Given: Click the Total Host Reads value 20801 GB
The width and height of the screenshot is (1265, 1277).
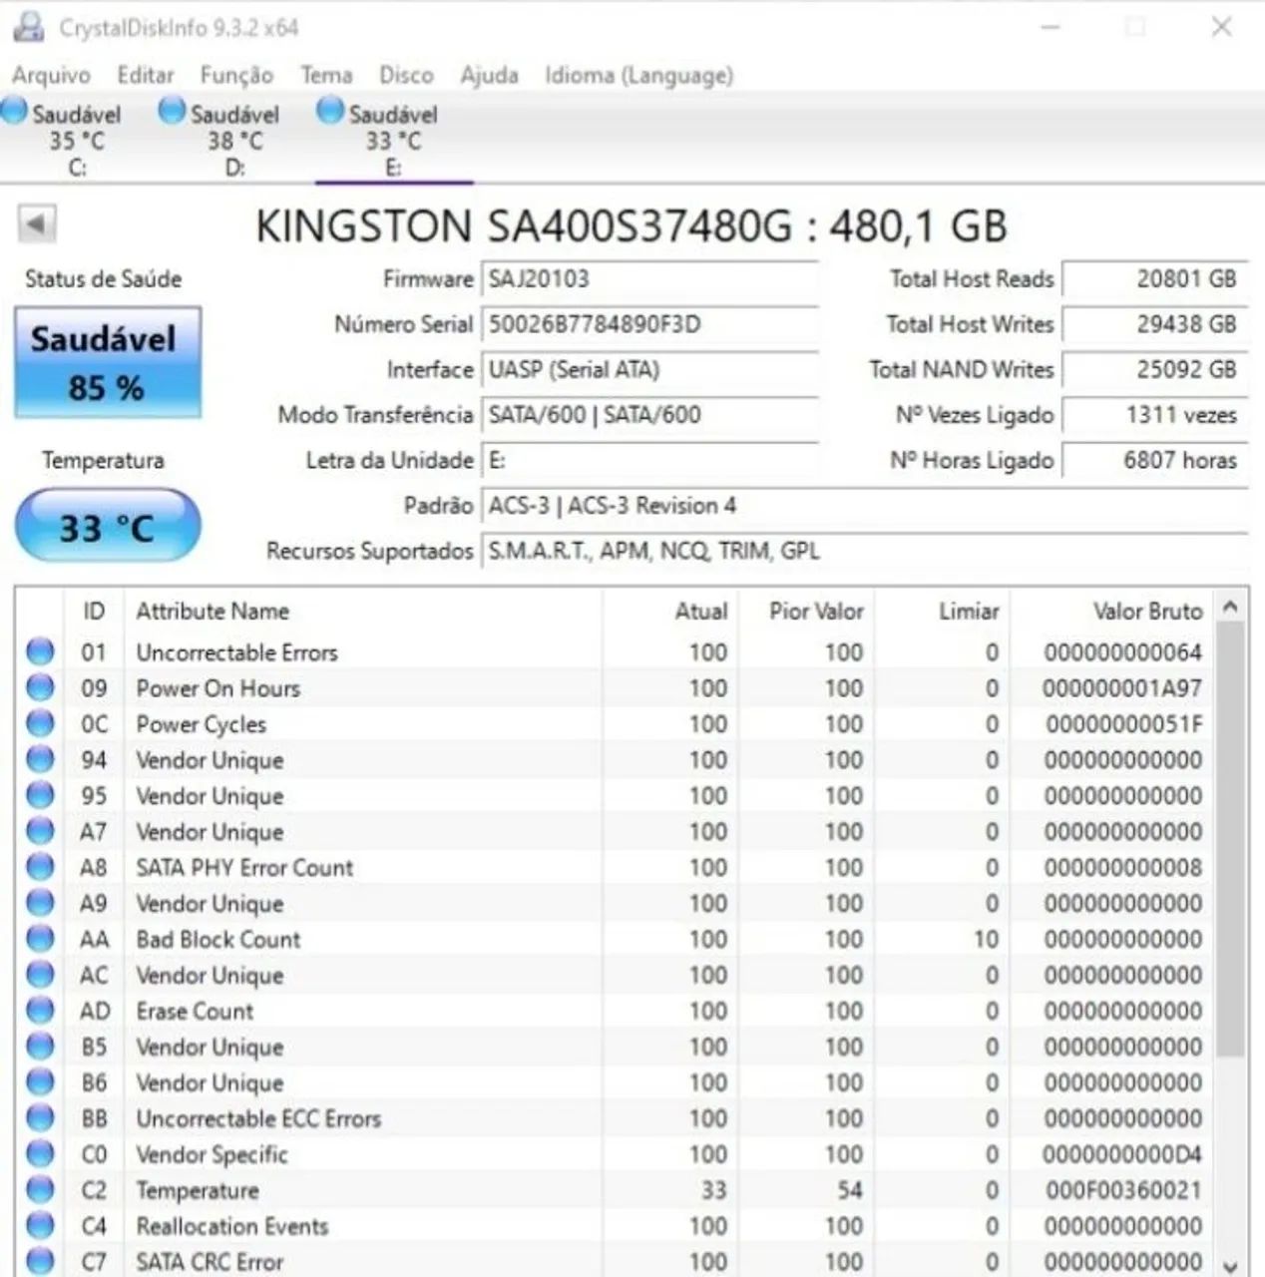Looking at the screenshot, I should (x=1155, y=279).
